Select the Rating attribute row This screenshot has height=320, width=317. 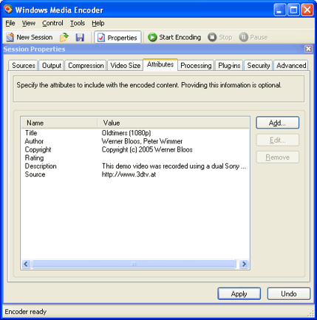tap(135, 158)
